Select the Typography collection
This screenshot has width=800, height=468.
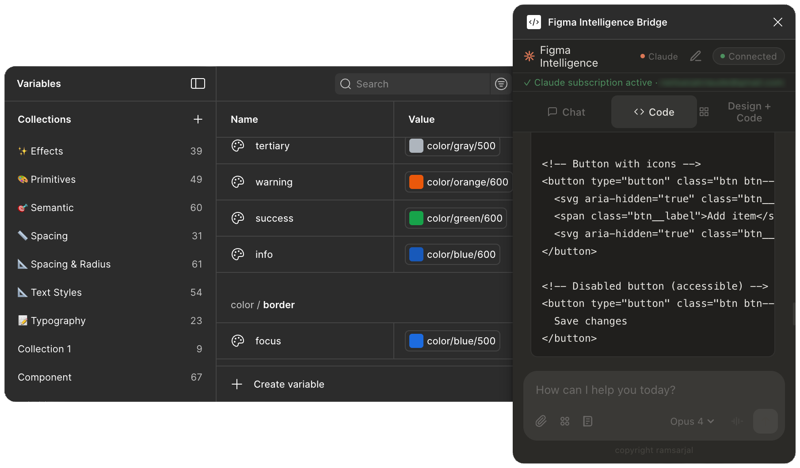(x=110, y=321)
